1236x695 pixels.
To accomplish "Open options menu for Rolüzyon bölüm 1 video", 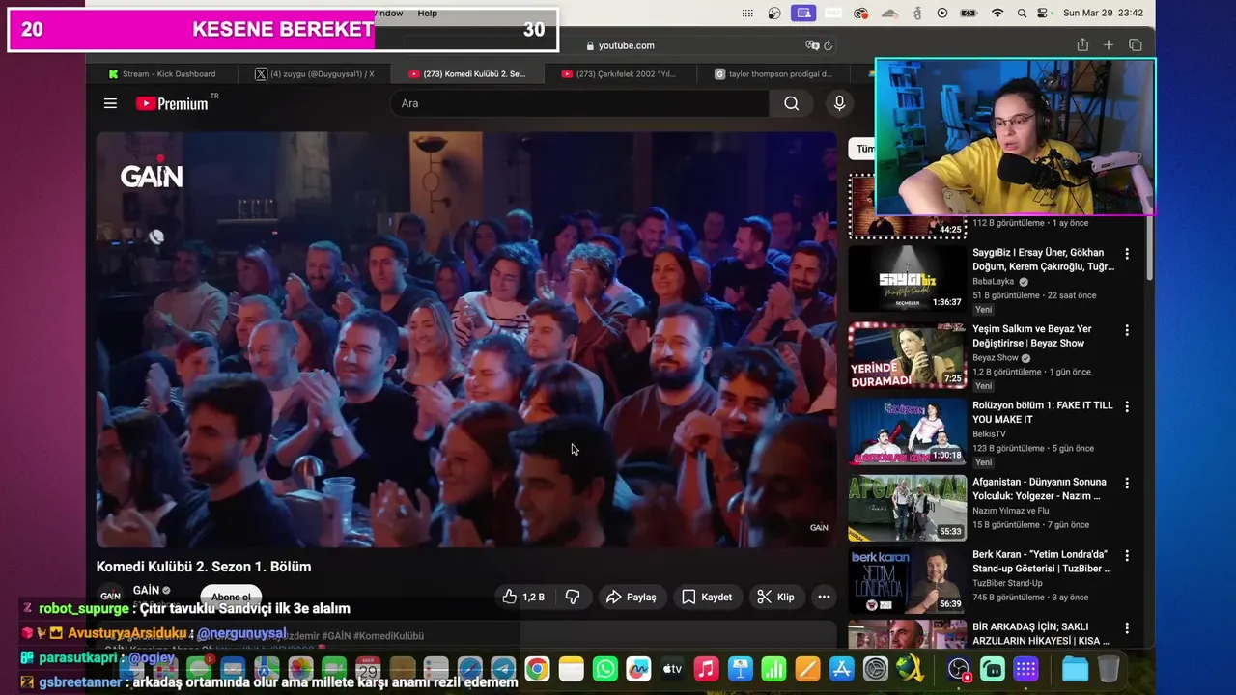I will point(1126,406).
